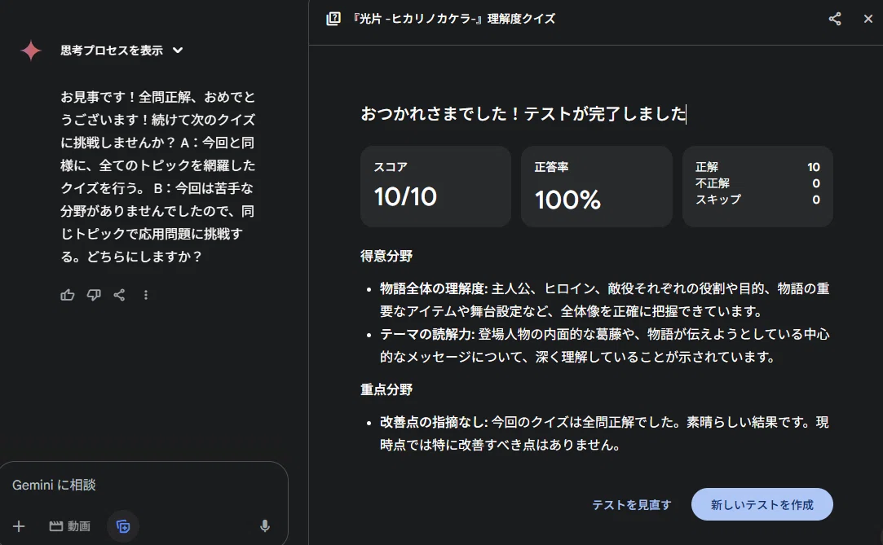Image resolution: width=883 pixels, height=545 pixels.
Task: Click the microphone icon
Action: tap(265, 526)
